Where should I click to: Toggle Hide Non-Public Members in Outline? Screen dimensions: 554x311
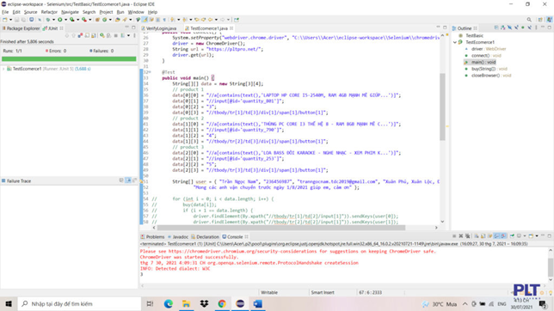point(522,27)
